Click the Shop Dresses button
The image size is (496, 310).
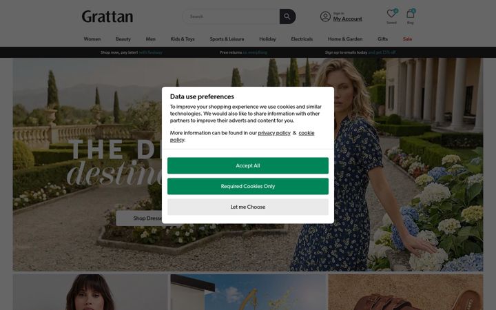(139, 218)
